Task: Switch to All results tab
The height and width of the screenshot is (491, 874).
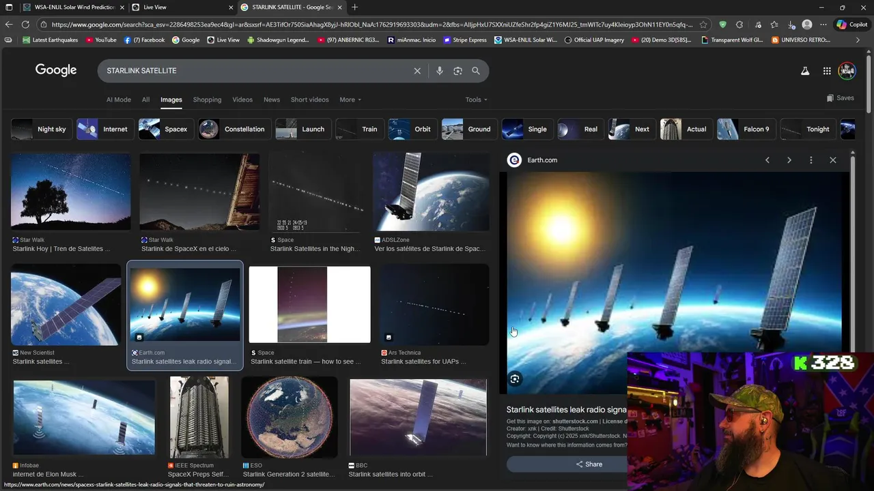Action: (145, 100)
